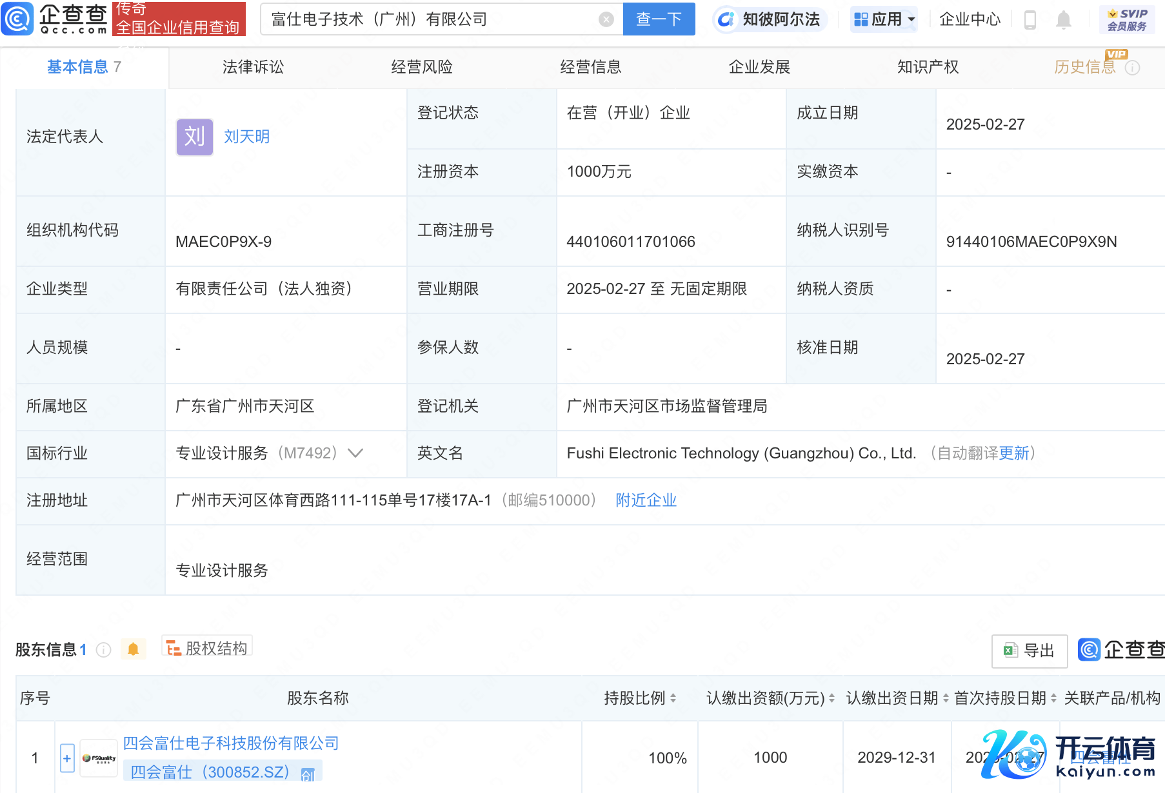Open the mobile phone app icon
The image size is (1165, 793).
pyautogui.click(x=1030, y=20)
